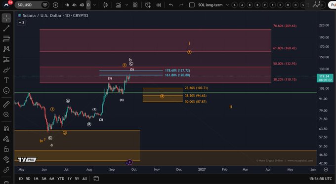Screen dimensions: 336x184
Task: Select the 23.60% (103.71) retracement label
Action: 197,88
